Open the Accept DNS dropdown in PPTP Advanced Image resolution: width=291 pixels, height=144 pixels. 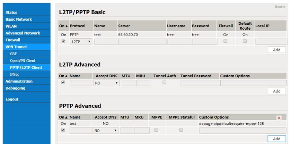tap(105, 131)
